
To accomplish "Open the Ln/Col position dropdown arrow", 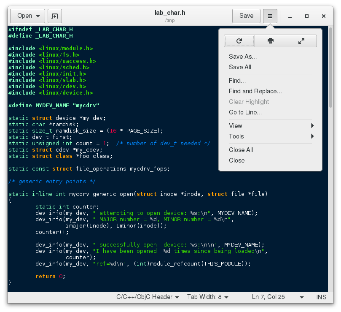I will tap(302, 297).
